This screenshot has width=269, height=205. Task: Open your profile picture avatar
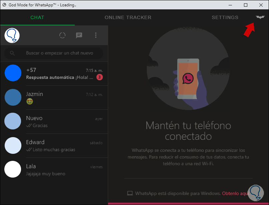12,35
